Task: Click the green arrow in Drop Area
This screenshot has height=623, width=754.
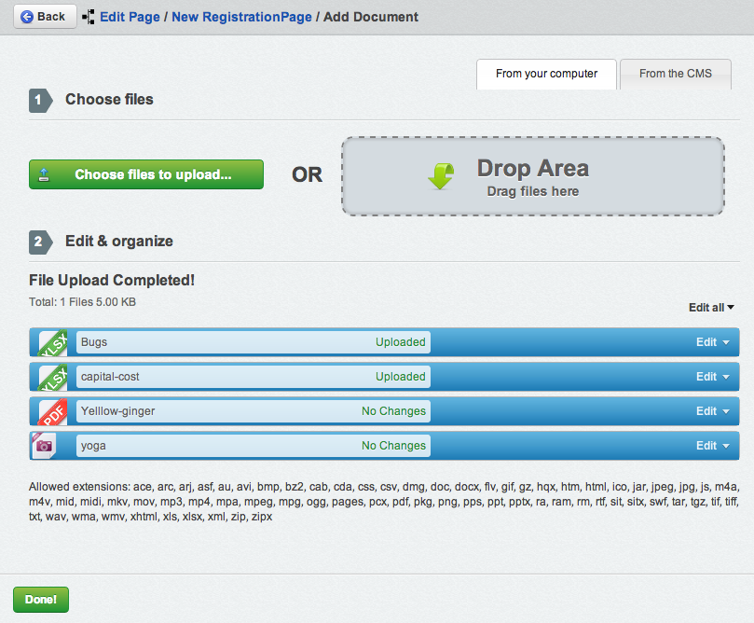Action: (441, 176)
